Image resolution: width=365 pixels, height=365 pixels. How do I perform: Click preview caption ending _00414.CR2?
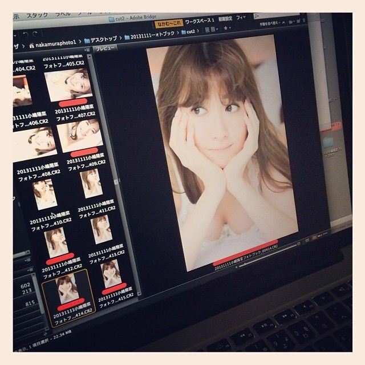tap(246, 257)
